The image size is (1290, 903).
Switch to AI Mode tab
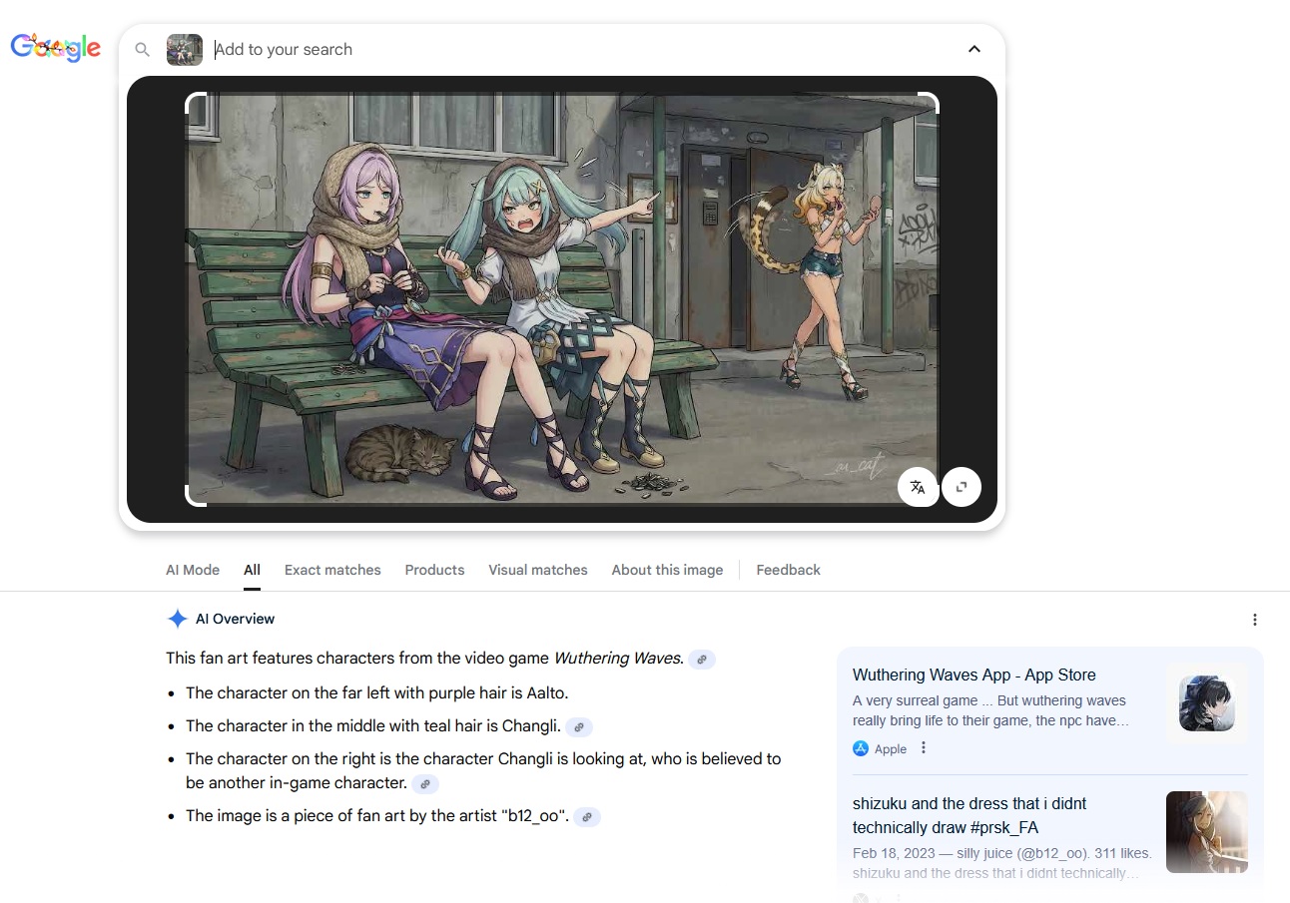(193, 570)
